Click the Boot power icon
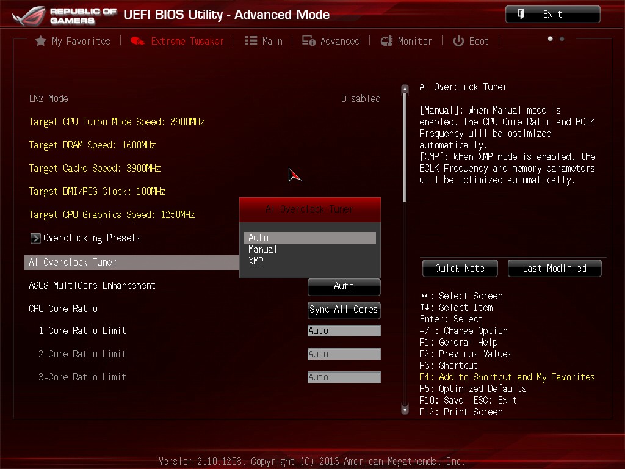The width and height of the screenshot is (625, 469). coord(458,41)
